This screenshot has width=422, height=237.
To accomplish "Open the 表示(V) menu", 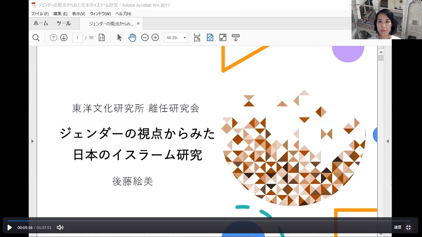I will (79, 14).
